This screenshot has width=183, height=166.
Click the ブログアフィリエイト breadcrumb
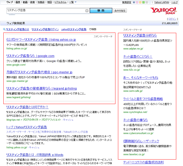tap(51, 120)
